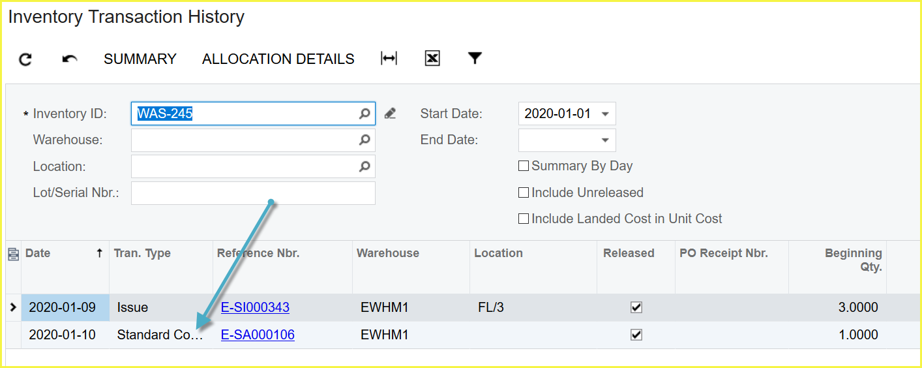This screenshot has width=922, height=368.
Task: Click the grid column configurator icon
Action: coord(13,254)
